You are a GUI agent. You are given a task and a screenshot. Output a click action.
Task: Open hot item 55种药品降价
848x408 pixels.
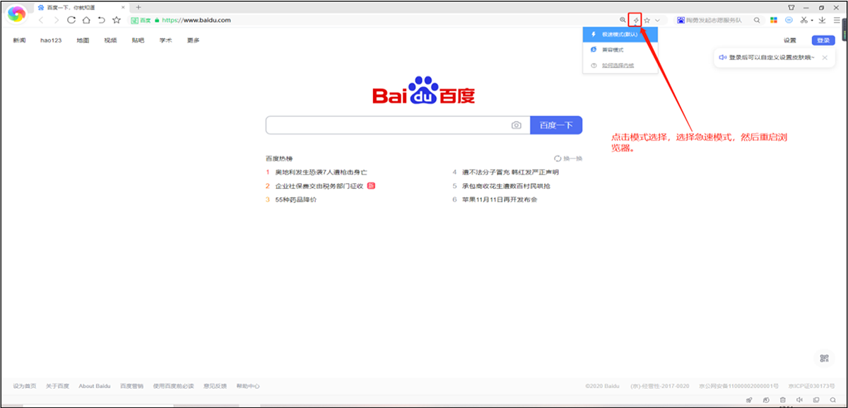click(x=295, y=200)
